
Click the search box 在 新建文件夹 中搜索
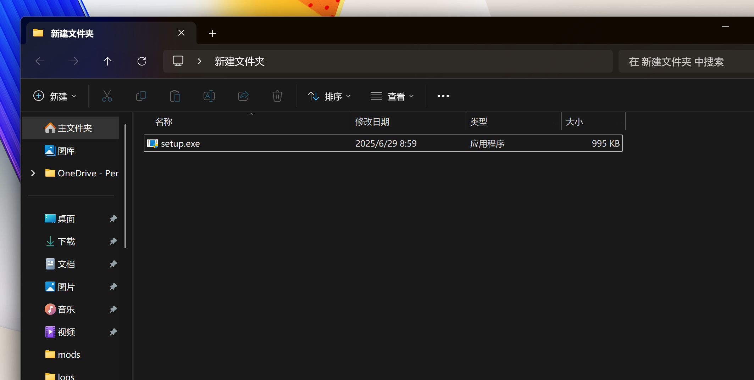coord(686,61)
